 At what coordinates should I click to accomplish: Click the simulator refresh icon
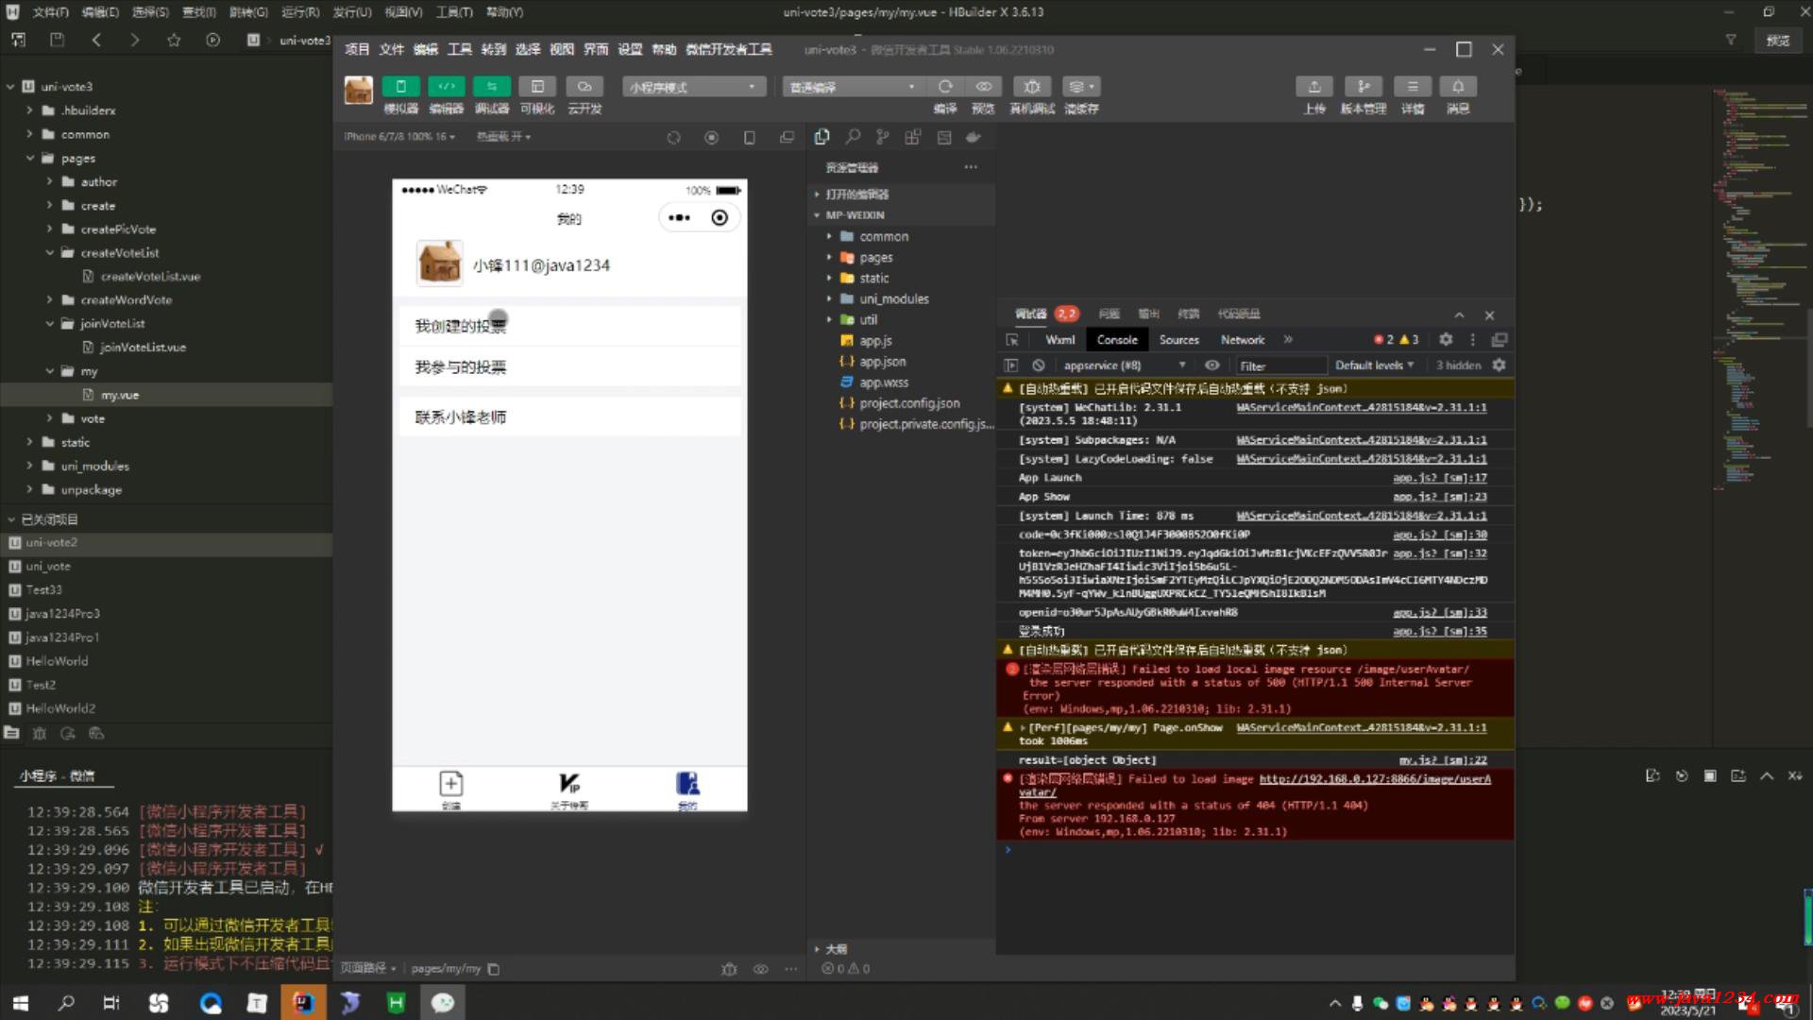673,138
